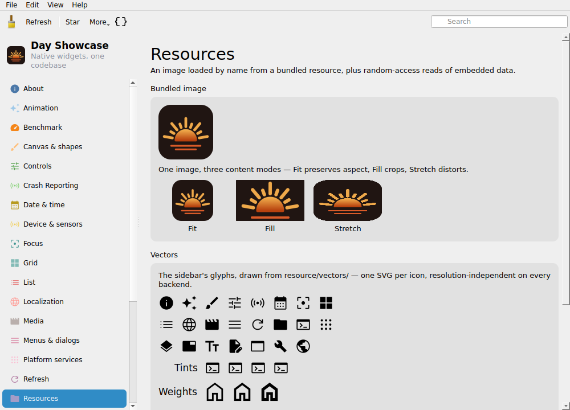Click the black folder glyph in Vectors
Screen dimensions: 570x410
(x=280, y=324)
